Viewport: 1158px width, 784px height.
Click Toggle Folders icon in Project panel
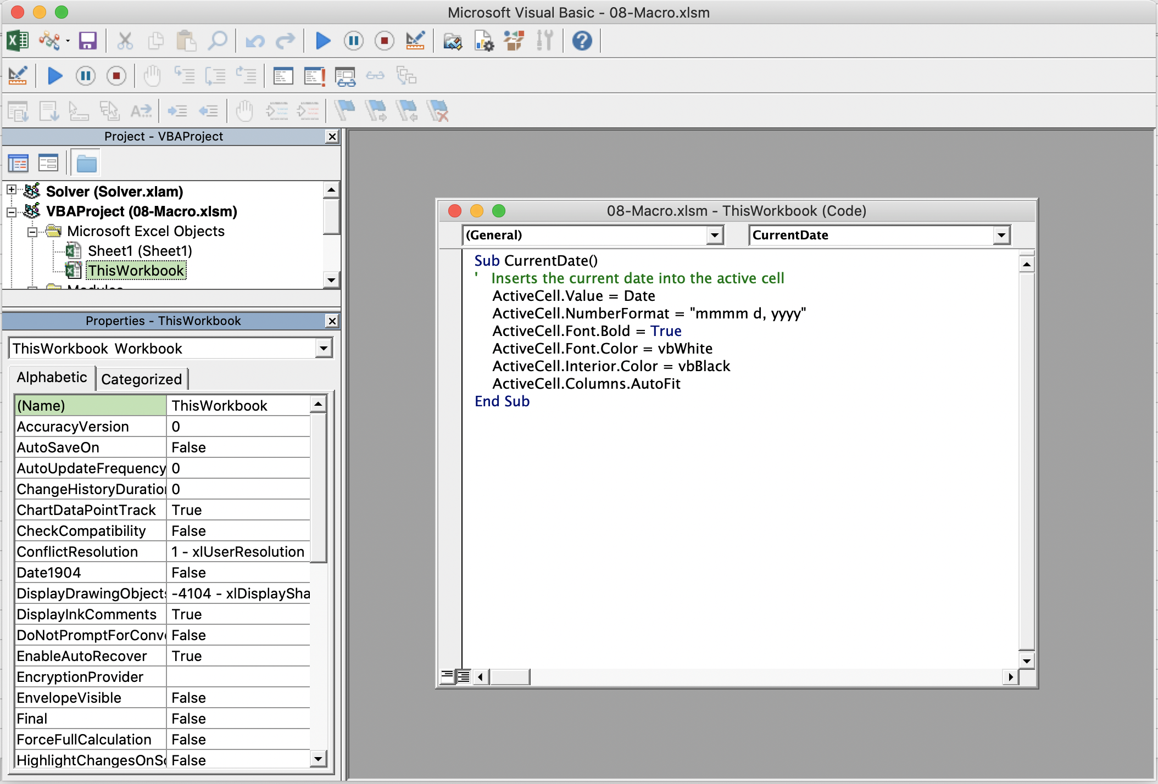(x=86, y=163)
